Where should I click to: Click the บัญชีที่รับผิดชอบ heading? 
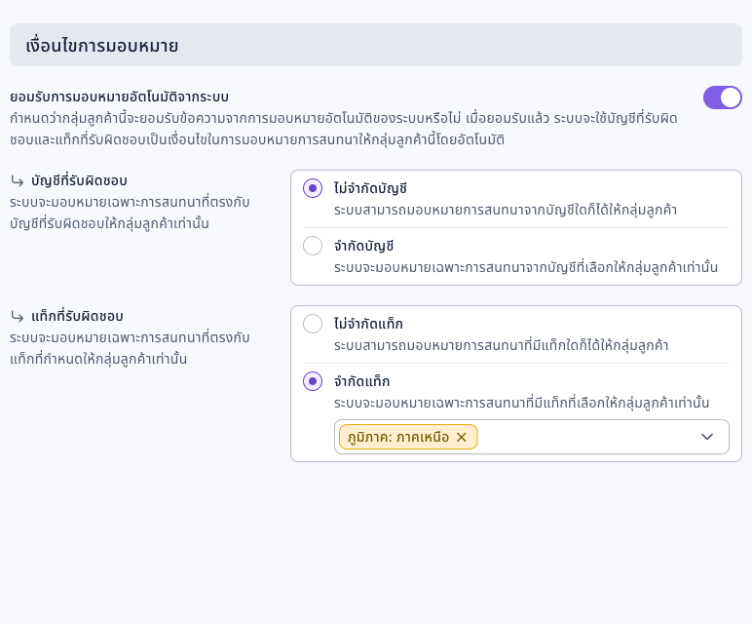tap(79, 181)
